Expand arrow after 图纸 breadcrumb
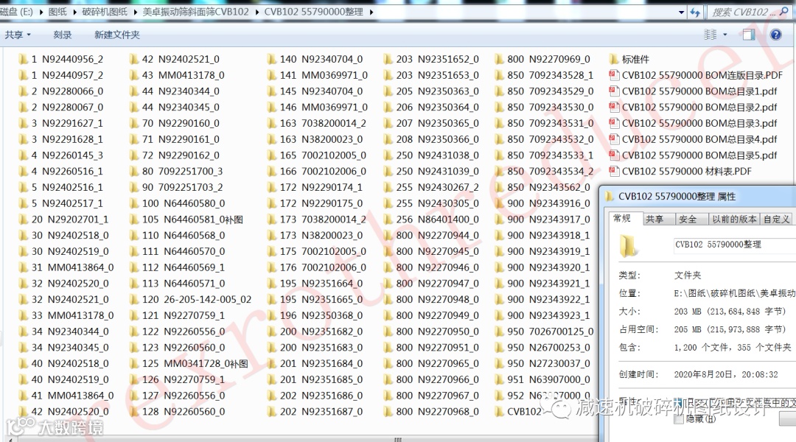 [x=74, y=12]
